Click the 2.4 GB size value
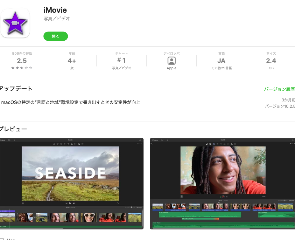The width and height of the screenshot is (295, 240). (x=271, y=61)
